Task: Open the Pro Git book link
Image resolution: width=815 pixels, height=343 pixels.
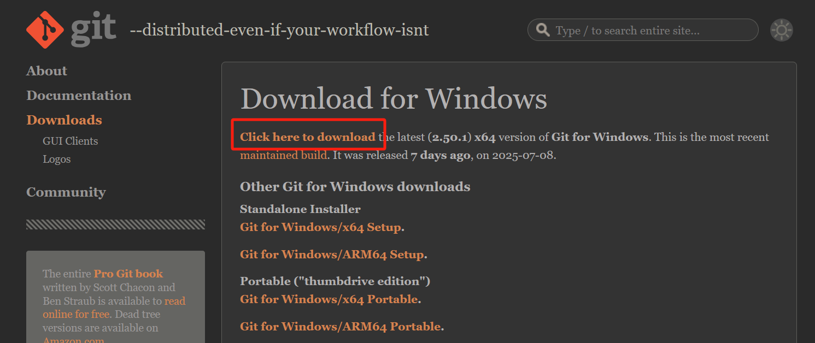Action: tap(128, 274)
